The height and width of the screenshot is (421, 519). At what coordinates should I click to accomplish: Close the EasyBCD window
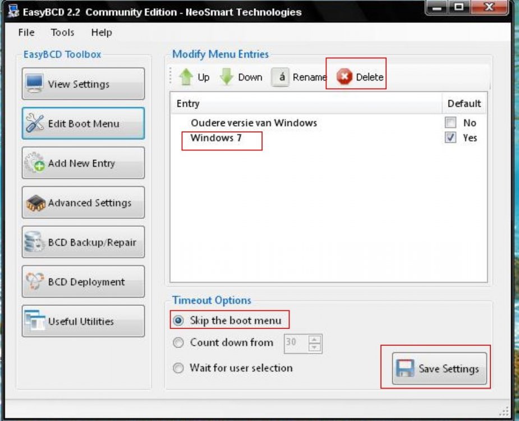pyautogui.click(x=489, y=8)
